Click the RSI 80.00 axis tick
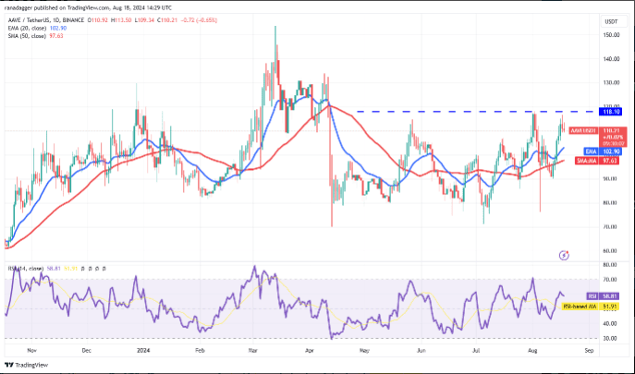This screenshot has width=635, height=374. [610, 265]
